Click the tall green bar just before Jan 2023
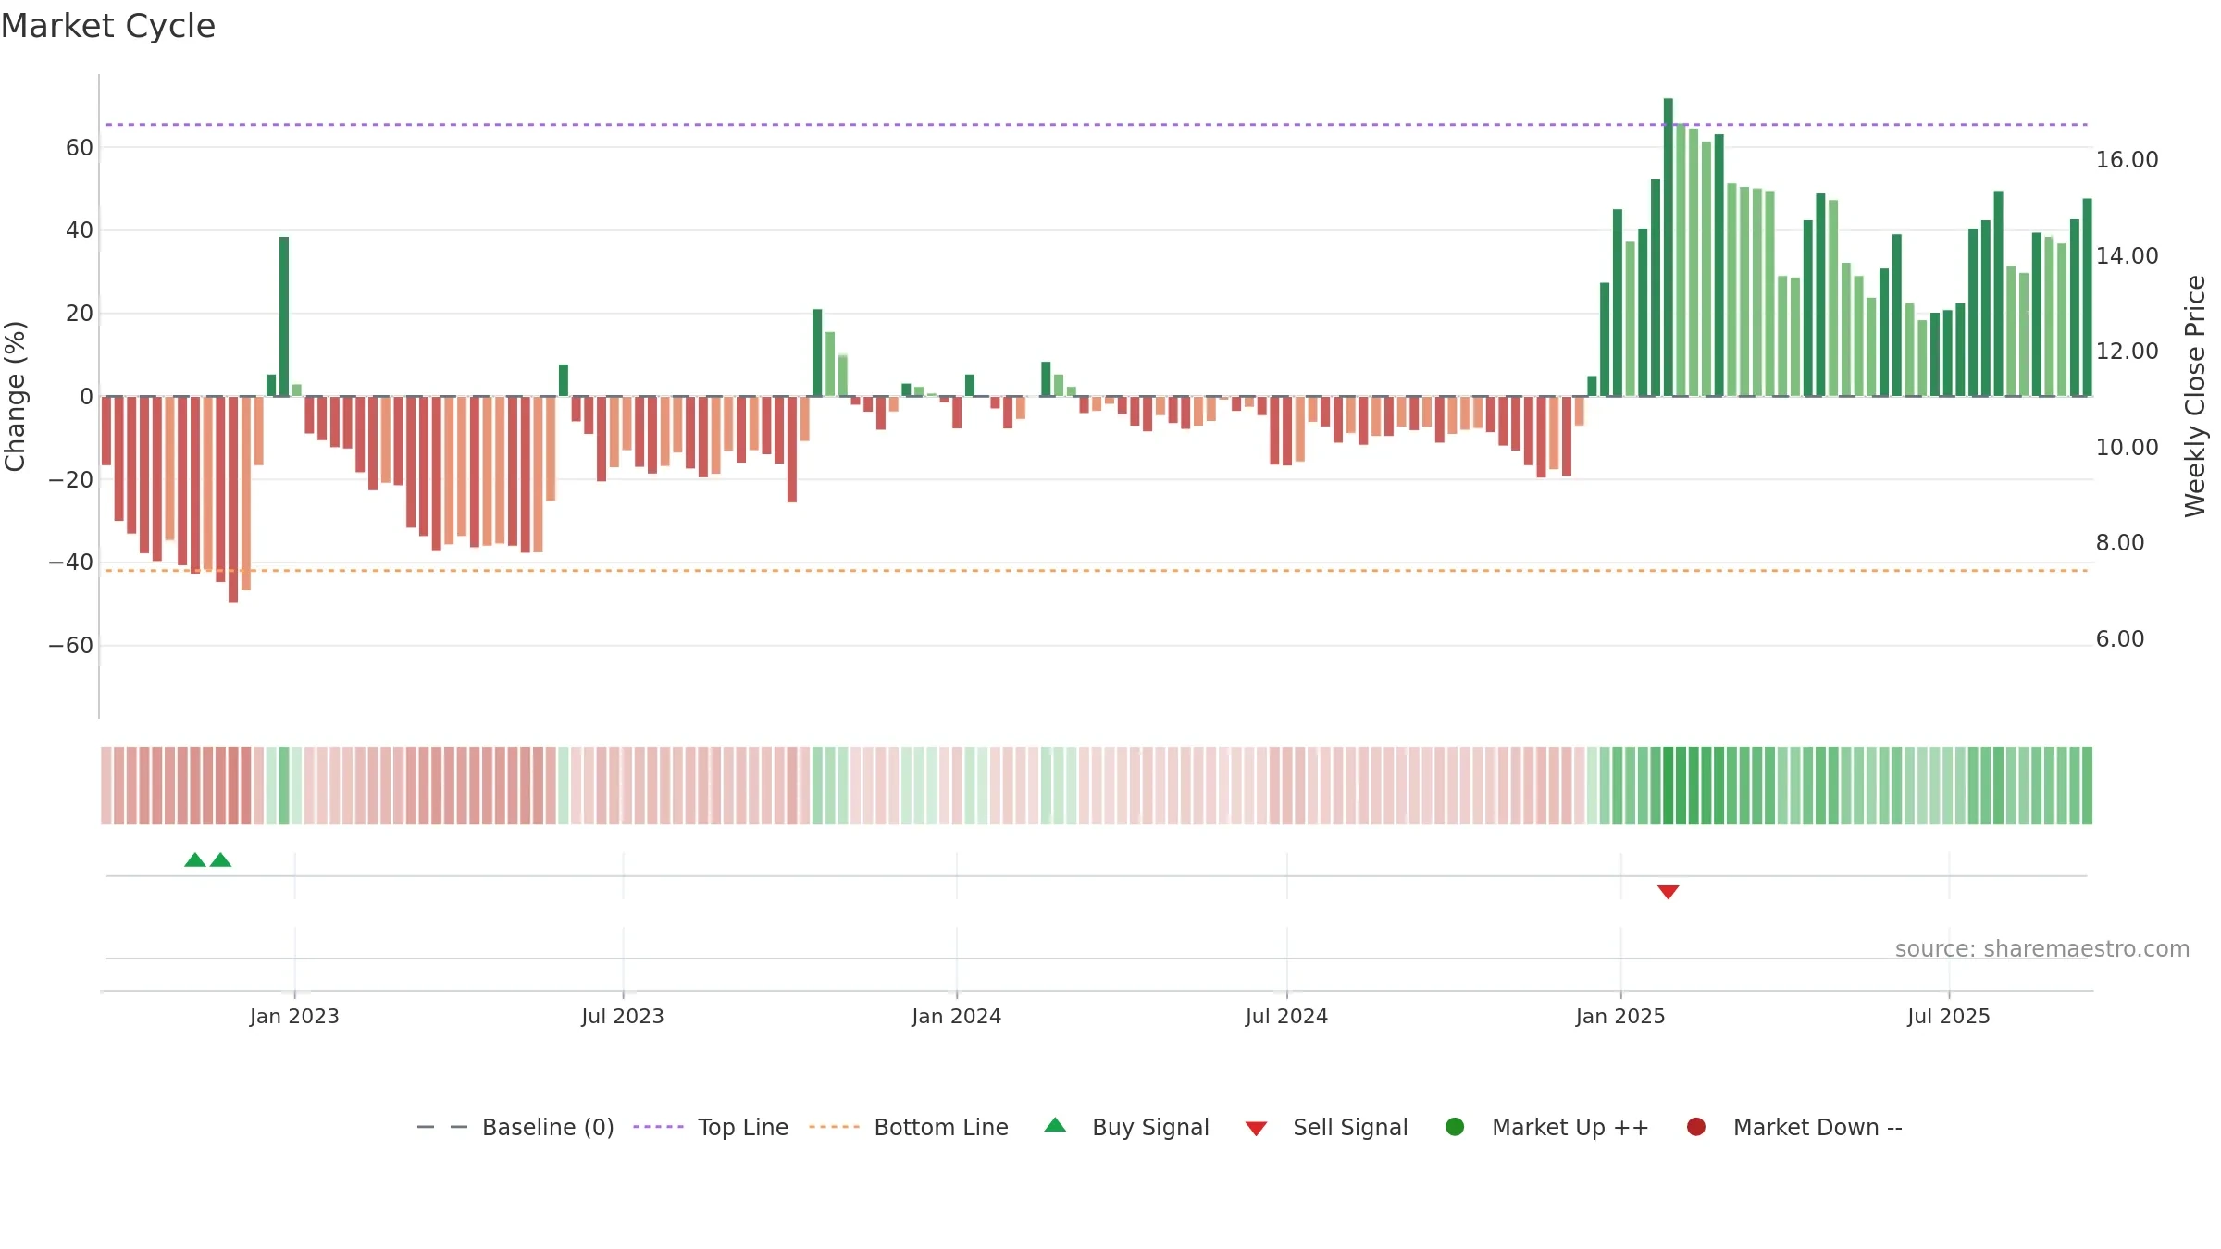 [284, 316]
